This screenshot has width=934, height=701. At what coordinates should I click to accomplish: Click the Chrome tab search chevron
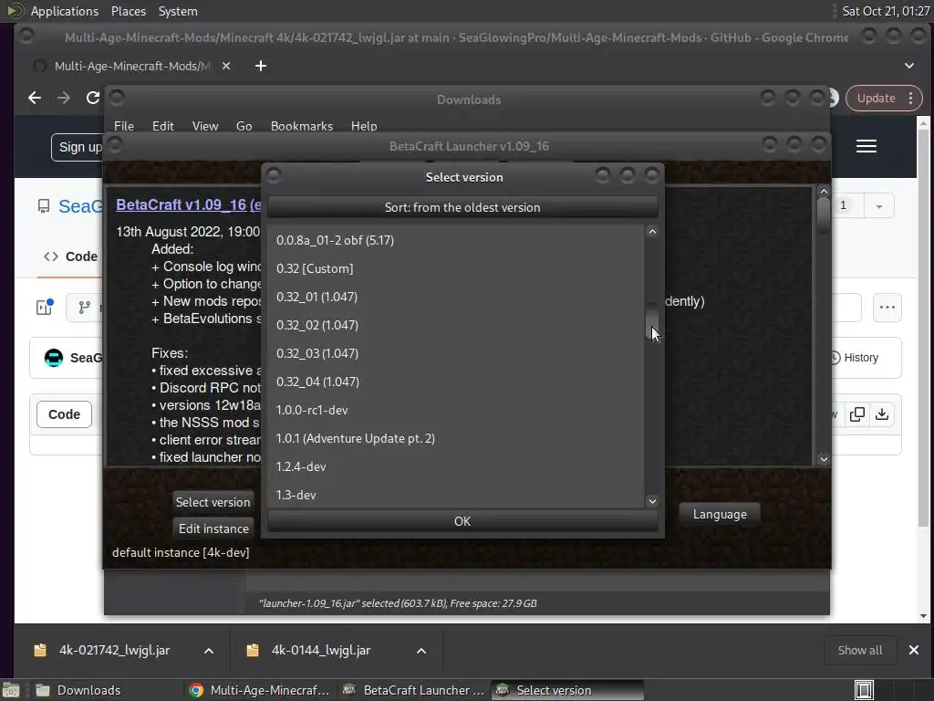point(909,66)
